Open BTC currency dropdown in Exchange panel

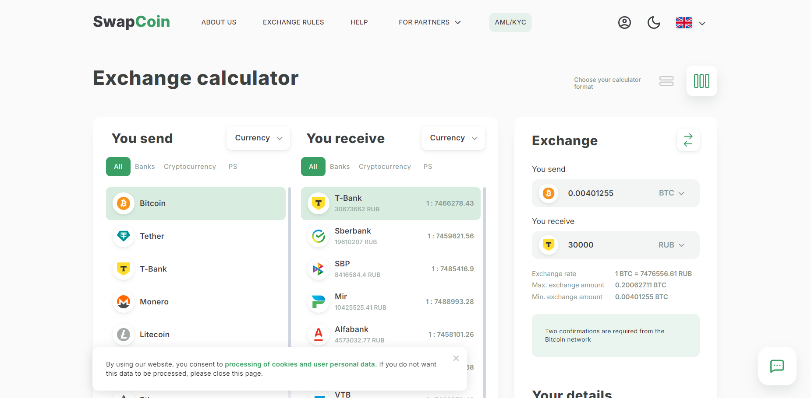[671, 193]
